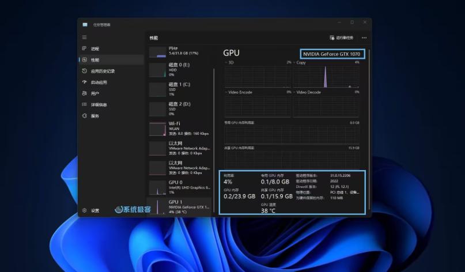The image size is (465, 272).
Task: Expand the Video Encode engine dropdown
Action: (x=226, y=92)
